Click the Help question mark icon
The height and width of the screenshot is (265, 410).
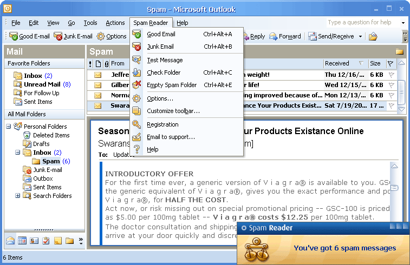pos(136,149)
